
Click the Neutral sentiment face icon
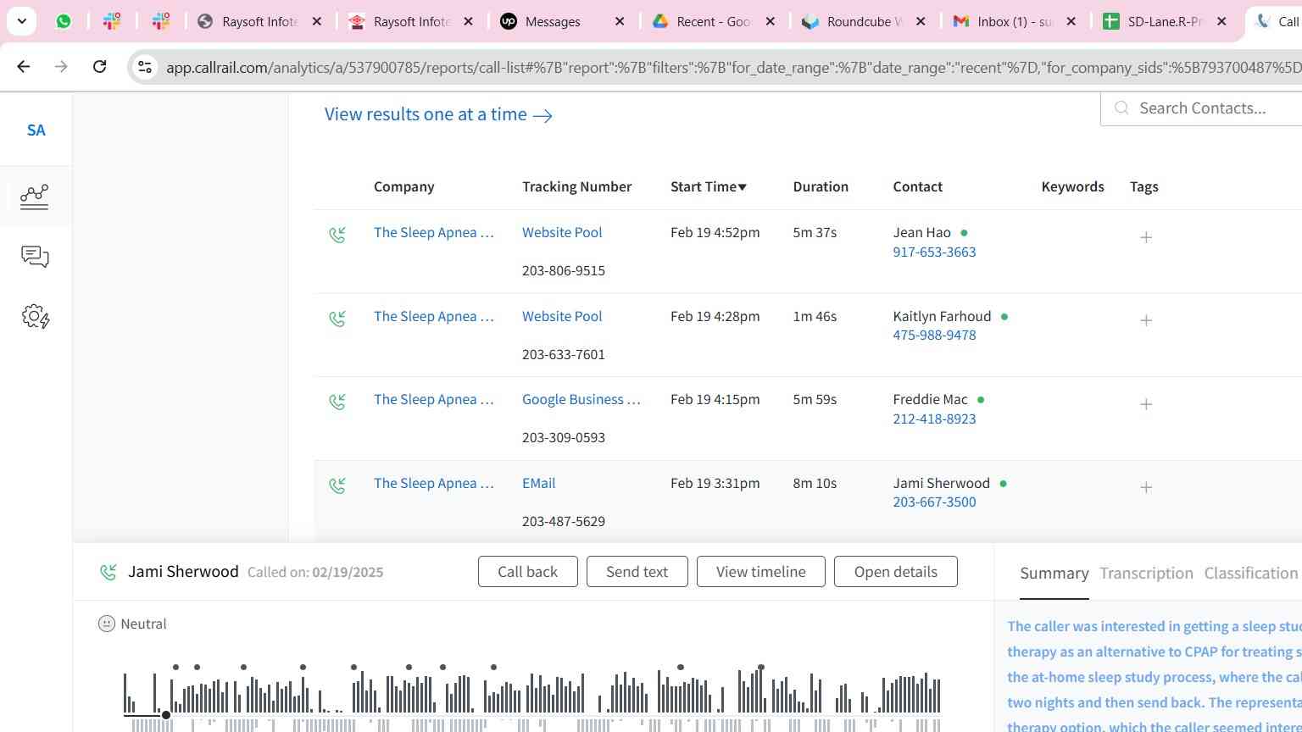[x=106, y=624]
